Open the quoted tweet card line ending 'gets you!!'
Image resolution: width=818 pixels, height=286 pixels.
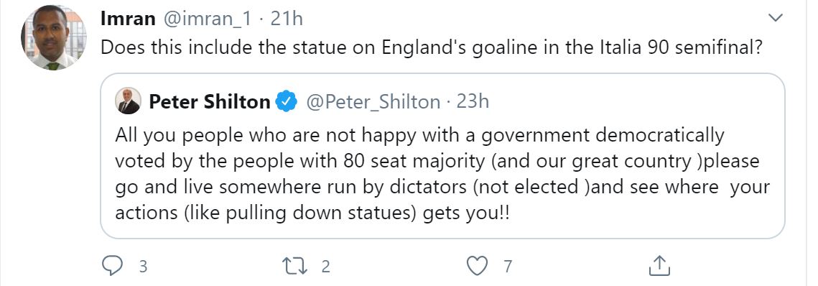(312, 214)
